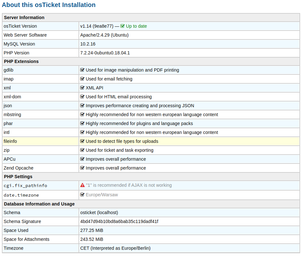Viewport: 303px width, 258px height.
Task: Click the json extension name
Action: click(x=8, y=106)
